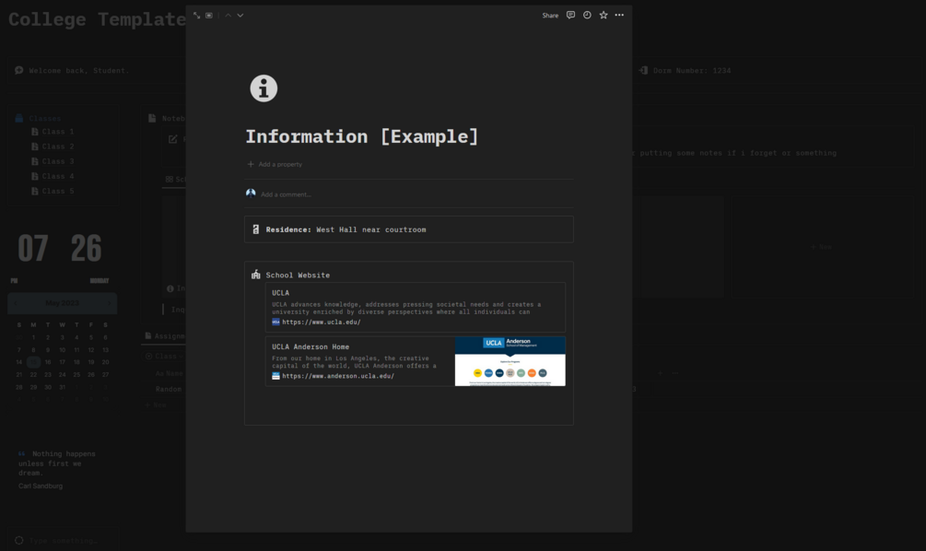The height and width of the screenshot is (551, 926).
Task: Click the Notebook page icon in background
Action: click(152, 118)
